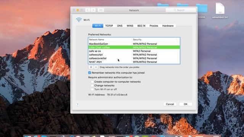This screenshot has width=244, height=137.
Task: Open help with question mark button
Action: point(77,105)
